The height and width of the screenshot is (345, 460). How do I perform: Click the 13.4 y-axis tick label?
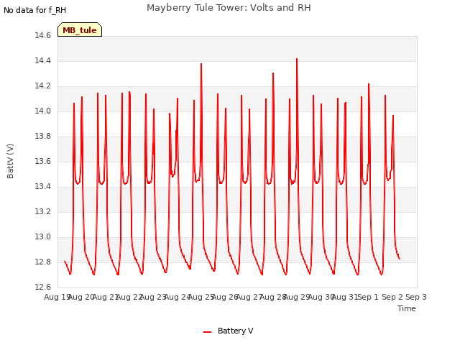click(42, 187)
